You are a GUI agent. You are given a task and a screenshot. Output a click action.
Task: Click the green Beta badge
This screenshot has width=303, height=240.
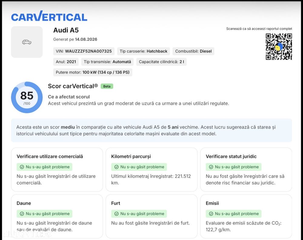tap(107, 86)
